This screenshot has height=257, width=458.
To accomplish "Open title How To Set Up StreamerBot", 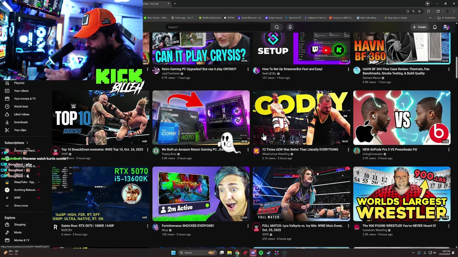I will (x=292, y=69).
